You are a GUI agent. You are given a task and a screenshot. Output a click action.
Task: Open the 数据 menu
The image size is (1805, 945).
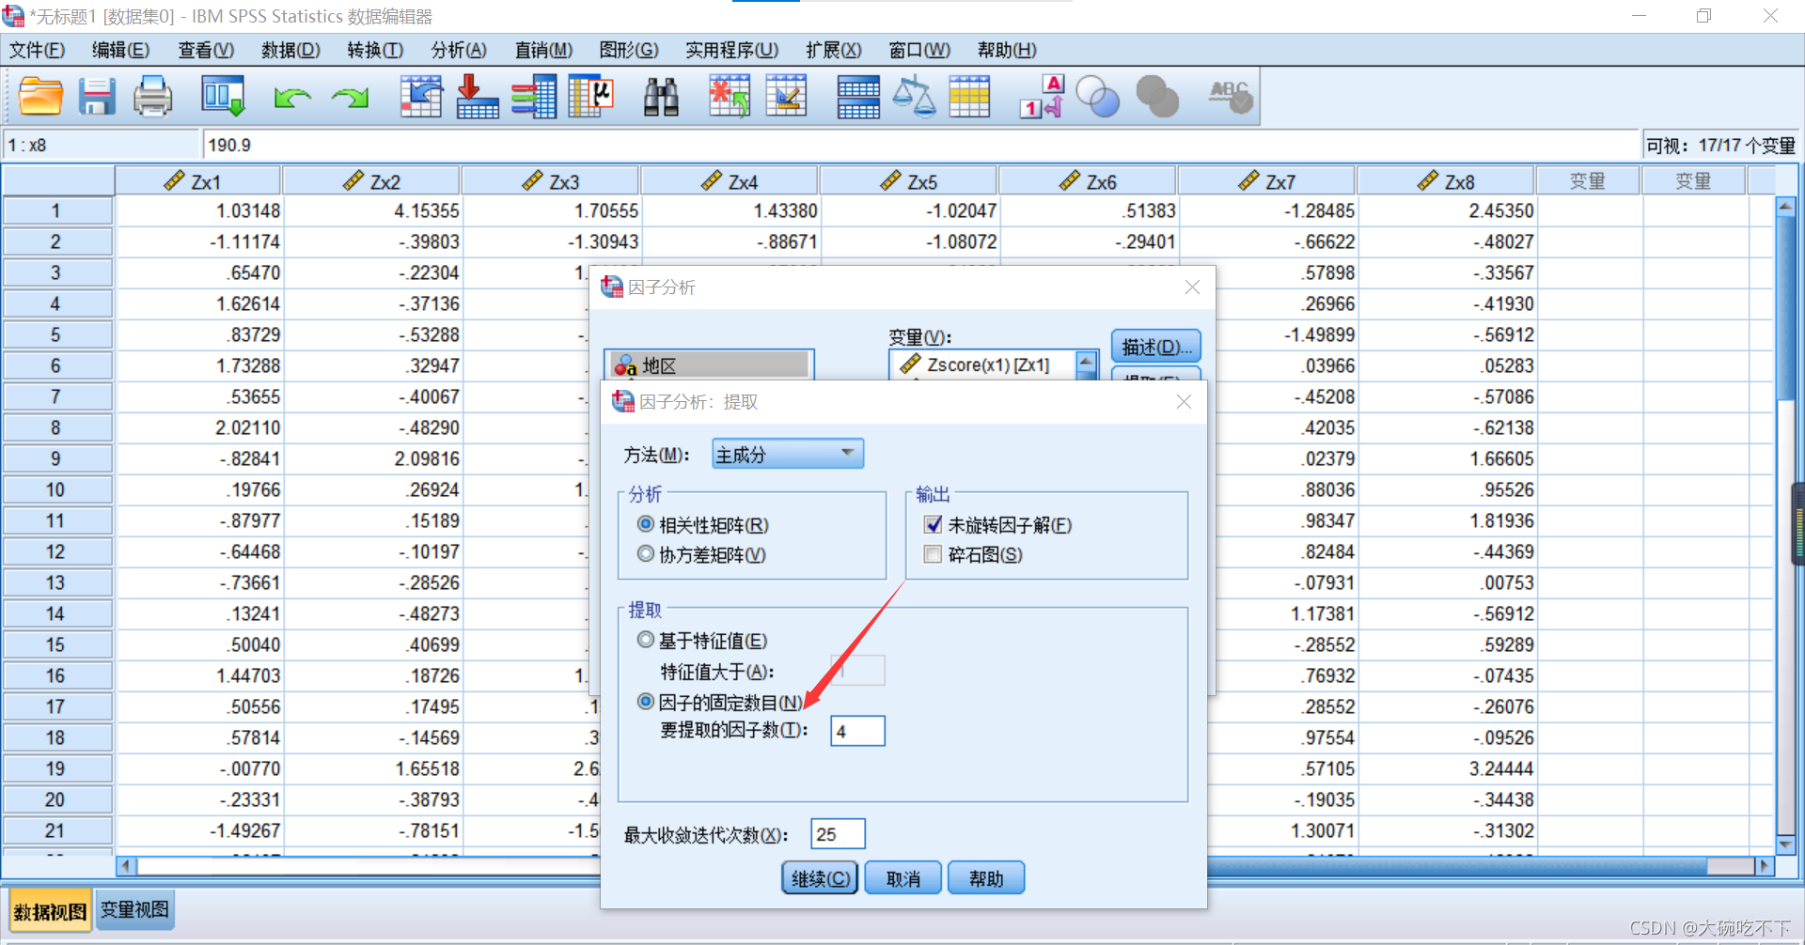pos(290,50)
